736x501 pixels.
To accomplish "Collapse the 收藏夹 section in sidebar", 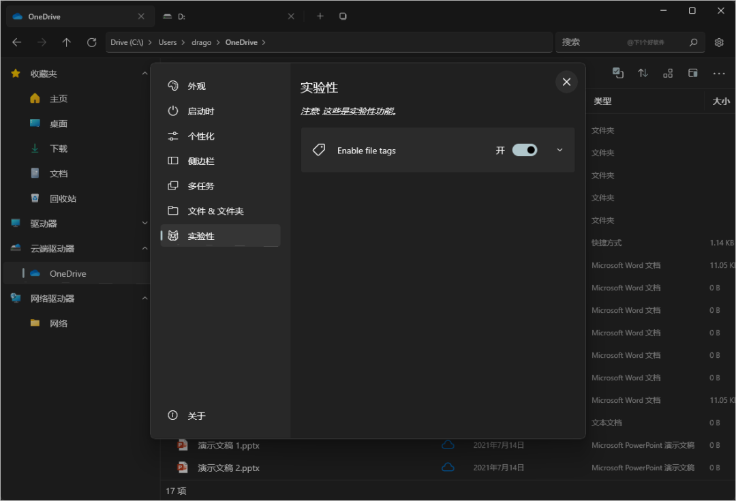I will coord(144,74).
